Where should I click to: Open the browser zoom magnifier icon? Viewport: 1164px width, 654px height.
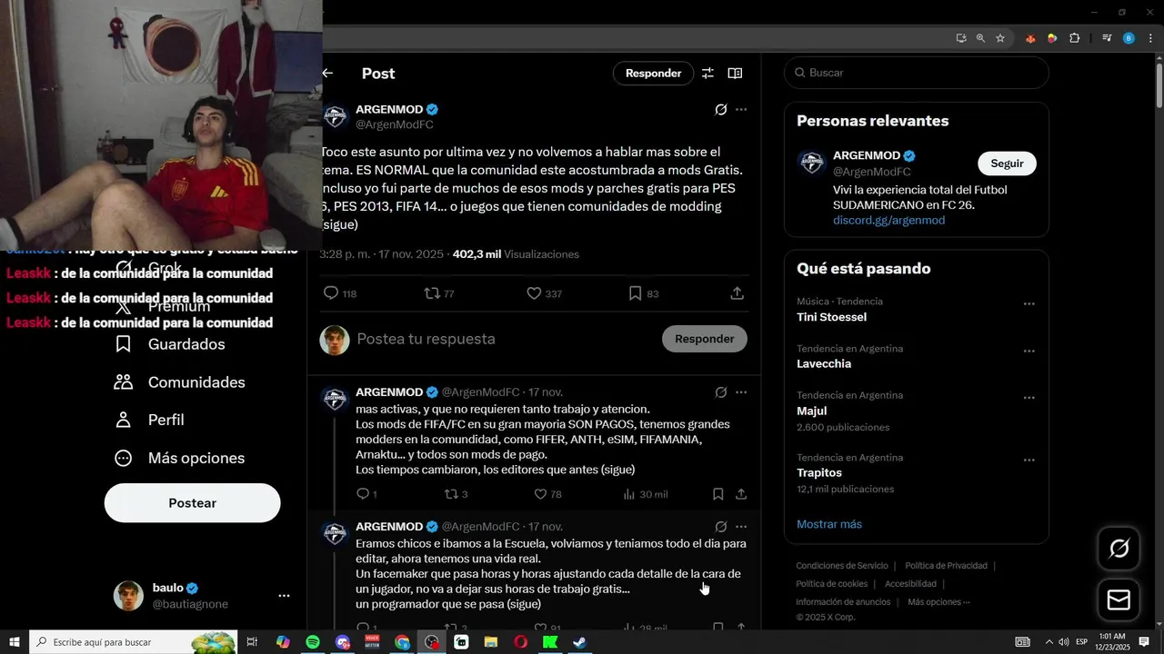pyautogui.click(x=980, y=38)
